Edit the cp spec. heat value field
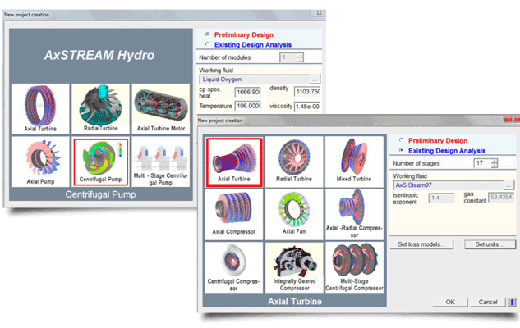The width and height of the screenshot is (520, 328). coord(248,92)
